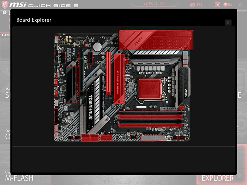Select the front audio header near gold capacitors

(57, 40)
